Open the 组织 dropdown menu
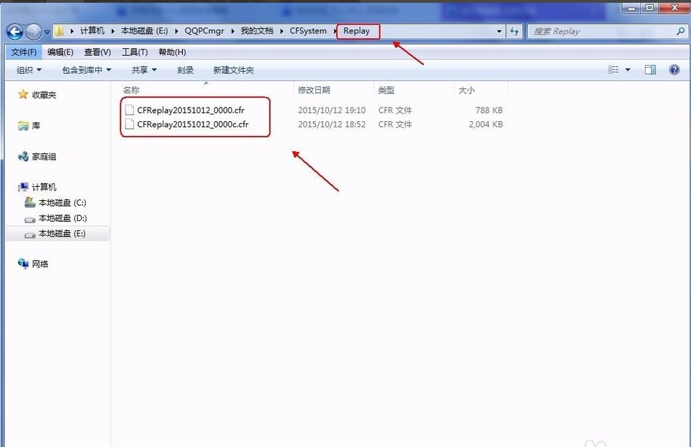The image size is (691, 447). point(28,70)
